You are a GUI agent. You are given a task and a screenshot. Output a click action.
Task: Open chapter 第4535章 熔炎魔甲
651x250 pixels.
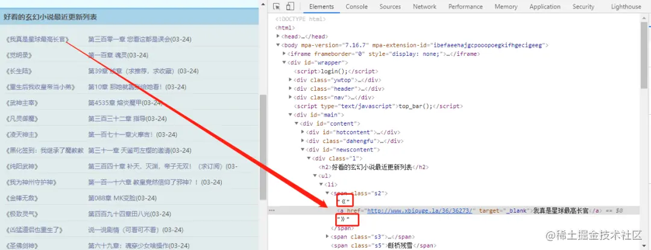coord(114,103)
